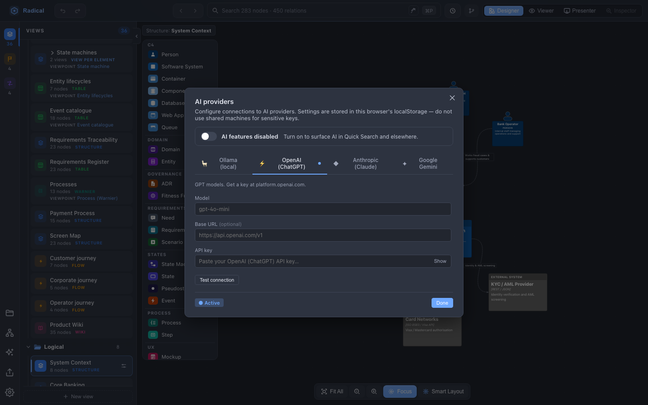Click the Test connection button

tap(217, 280)
